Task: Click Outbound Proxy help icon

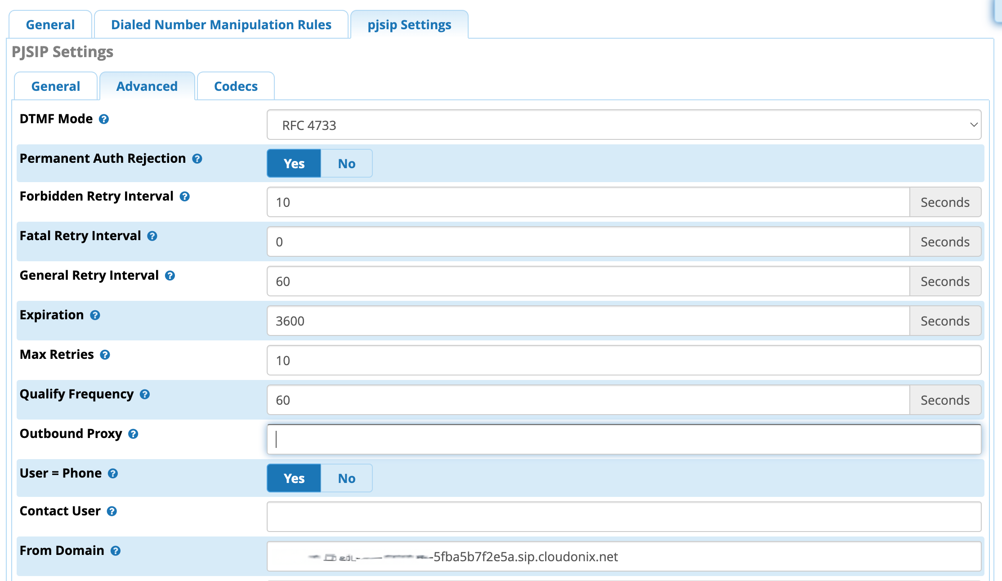Action: click(133, 434)
